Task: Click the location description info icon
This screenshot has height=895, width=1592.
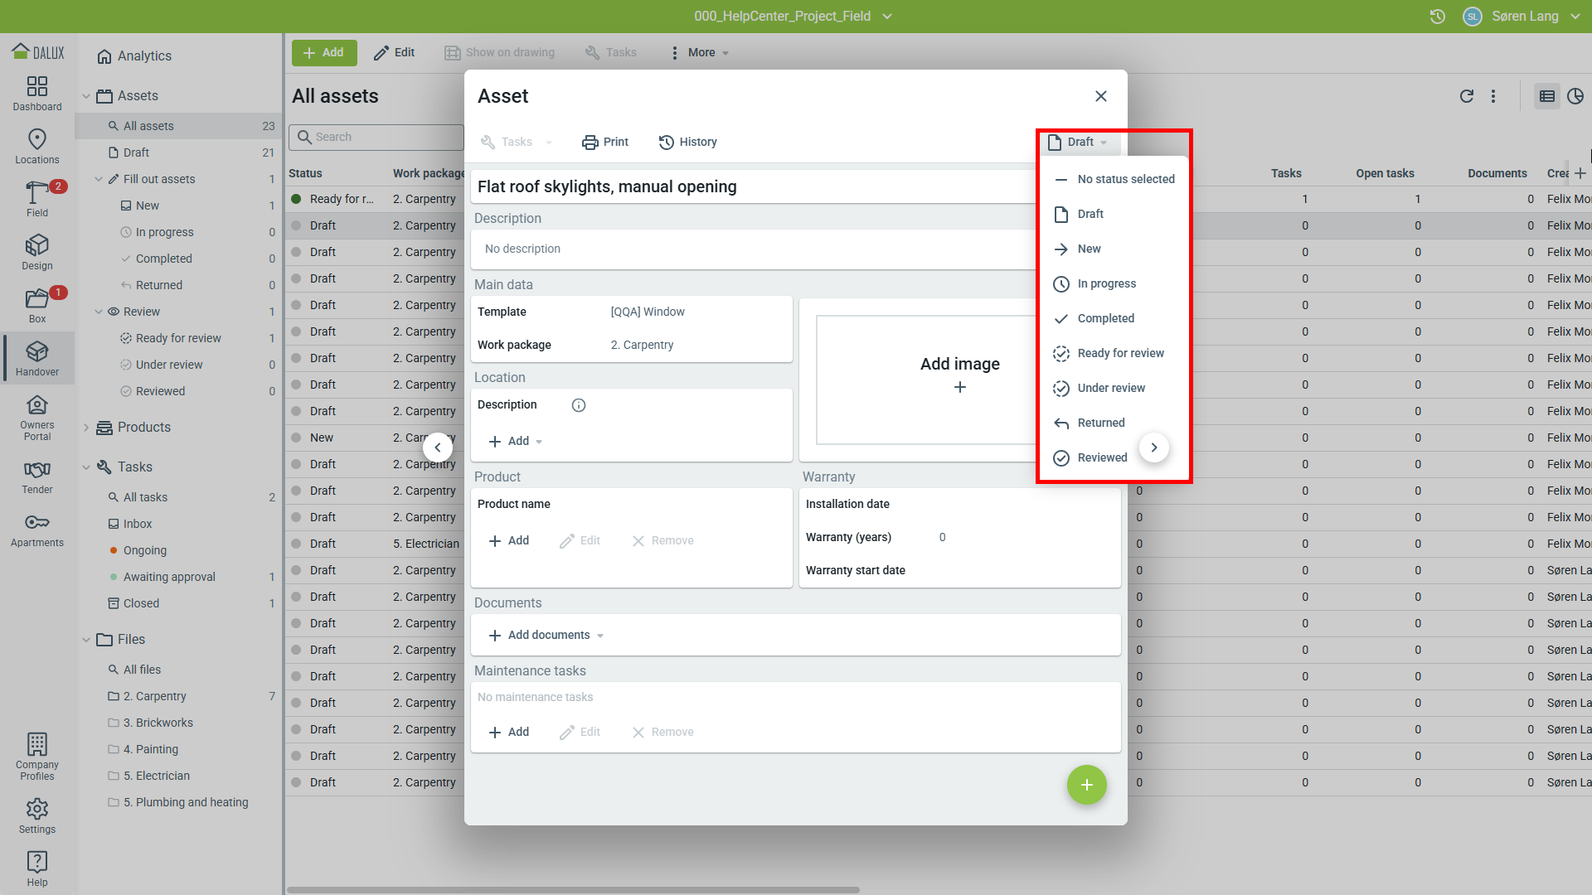Action: (x=579, y=405)
